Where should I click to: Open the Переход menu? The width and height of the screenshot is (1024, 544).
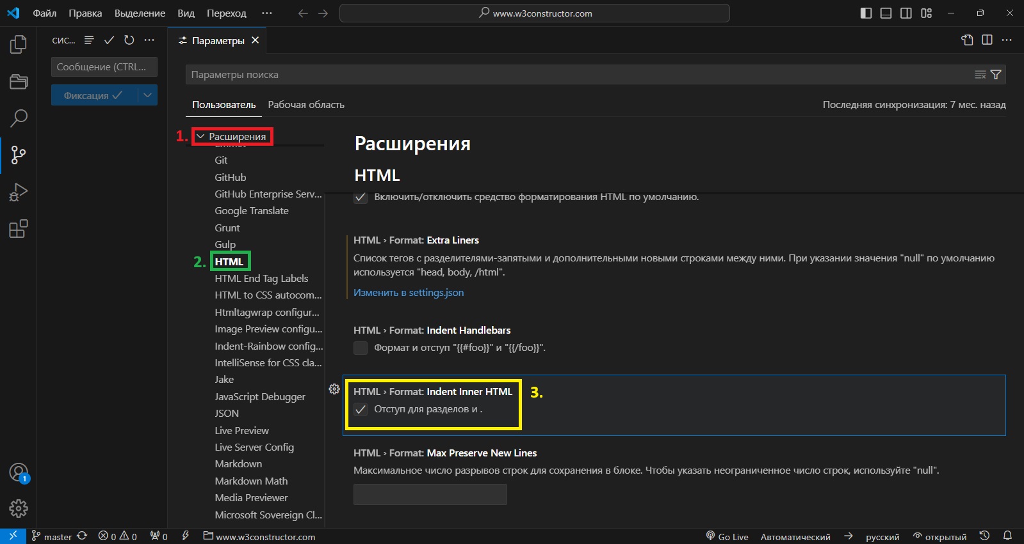[227, 13]
